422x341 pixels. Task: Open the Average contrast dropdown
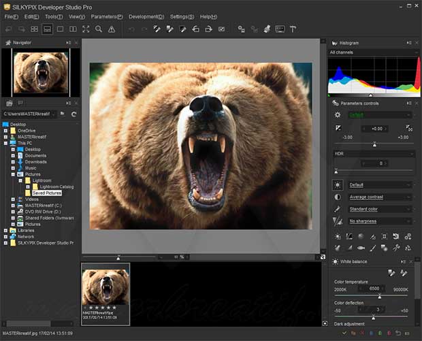coord(380,197)
